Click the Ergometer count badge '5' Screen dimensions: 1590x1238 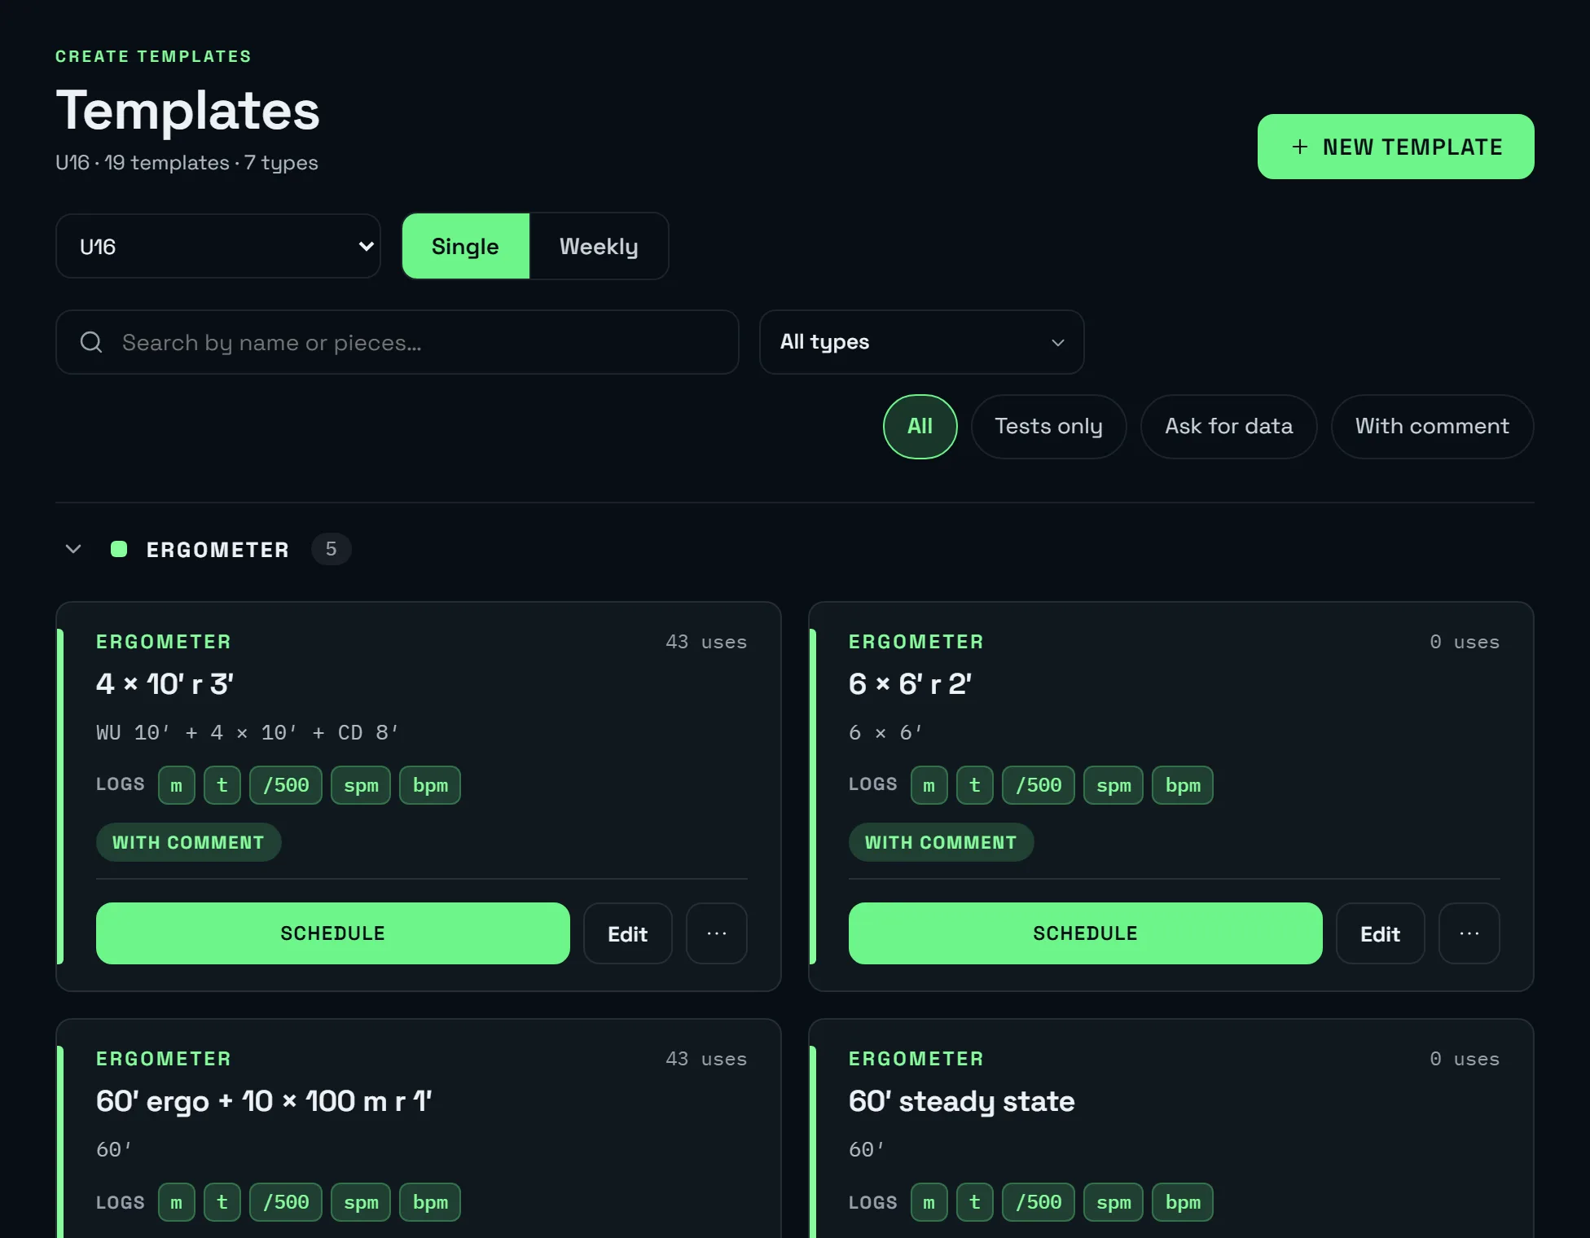(x=332, y=549)
